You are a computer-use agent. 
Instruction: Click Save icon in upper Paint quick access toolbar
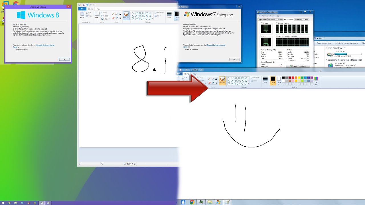tap(84, 5)
